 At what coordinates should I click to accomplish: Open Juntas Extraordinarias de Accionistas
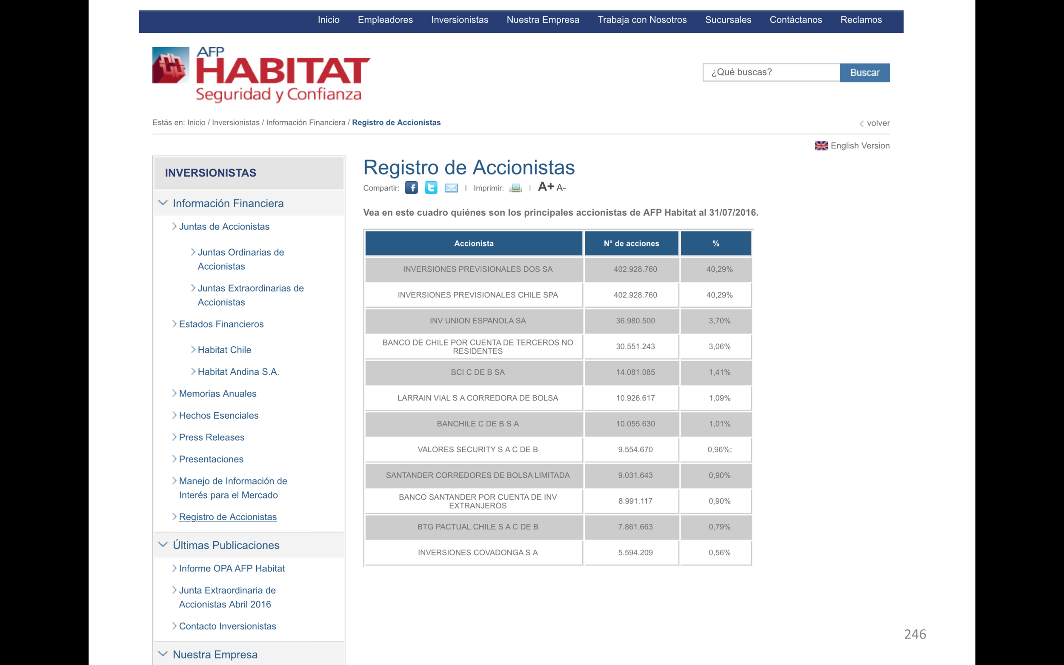click(x=250, y=295)
